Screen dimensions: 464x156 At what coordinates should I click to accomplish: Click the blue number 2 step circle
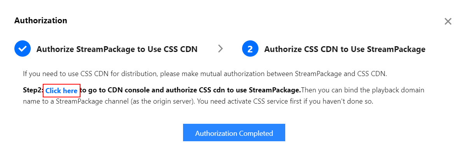[x=250, y=49]
